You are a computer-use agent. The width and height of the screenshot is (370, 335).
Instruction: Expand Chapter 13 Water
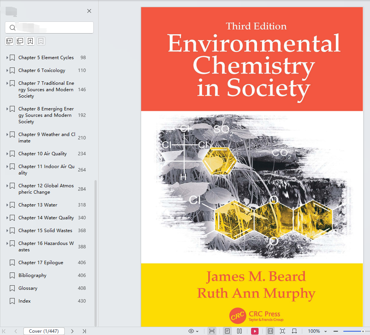[7, 205]
